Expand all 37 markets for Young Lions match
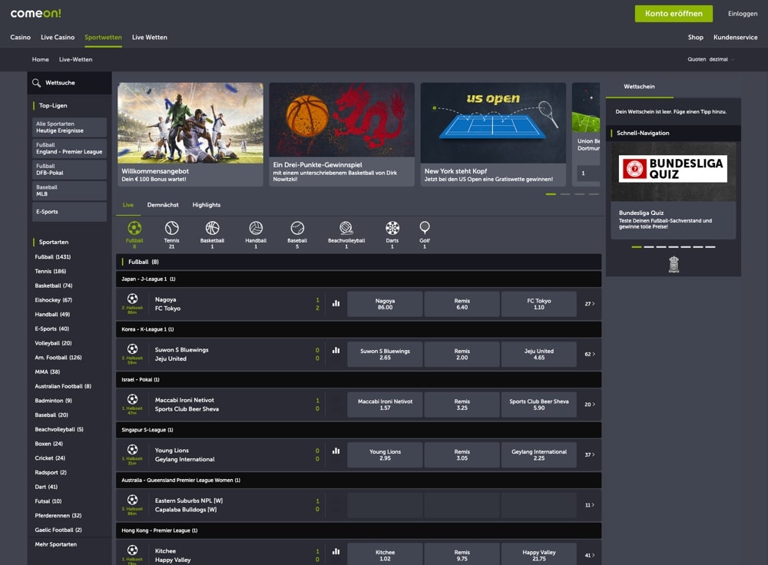768x565 pixels. click(x=590, y=454)
